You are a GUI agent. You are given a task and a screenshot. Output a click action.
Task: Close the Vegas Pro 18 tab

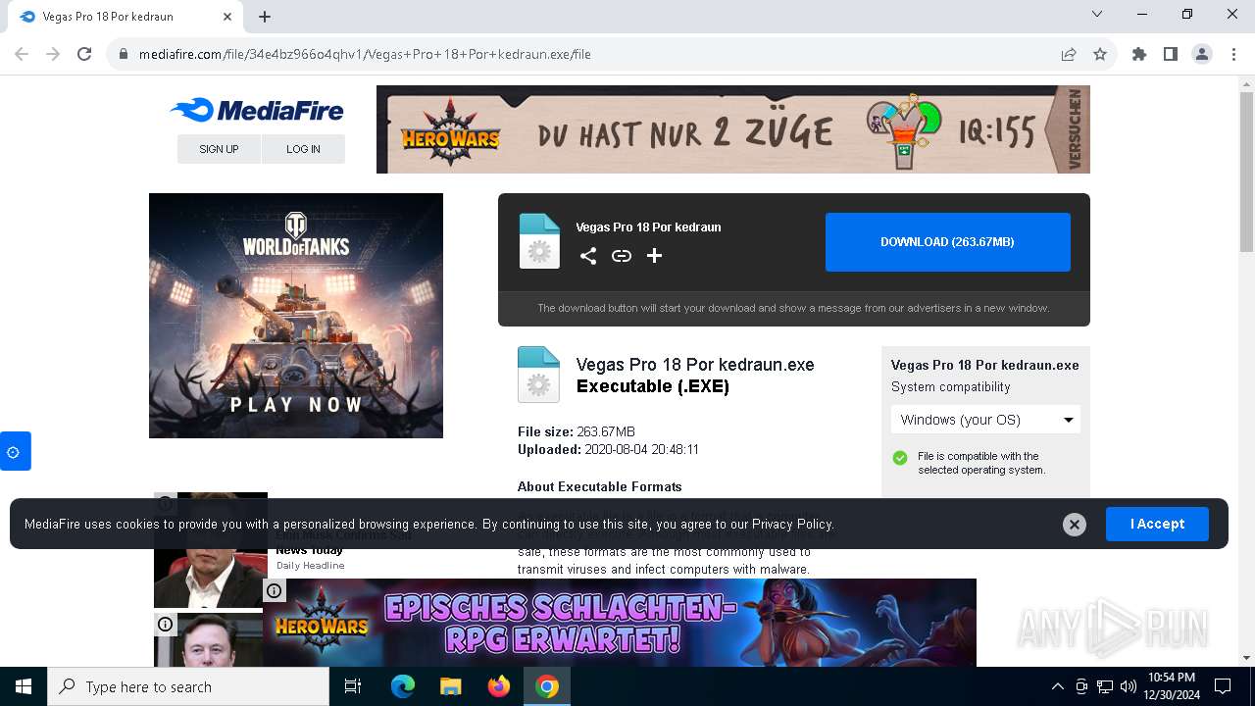[x=227, y=17]
